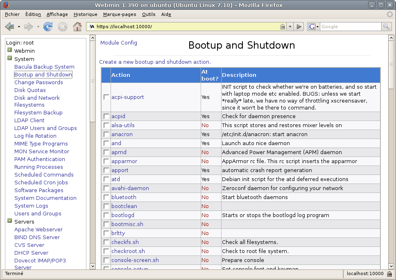Click the Description column header

tap(301, 75)
